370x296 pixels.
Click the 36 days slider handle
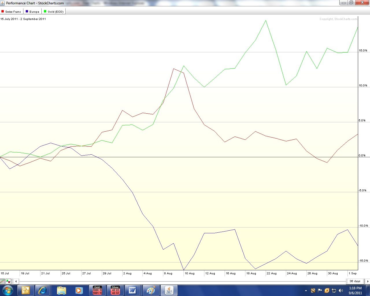(355, 281)
